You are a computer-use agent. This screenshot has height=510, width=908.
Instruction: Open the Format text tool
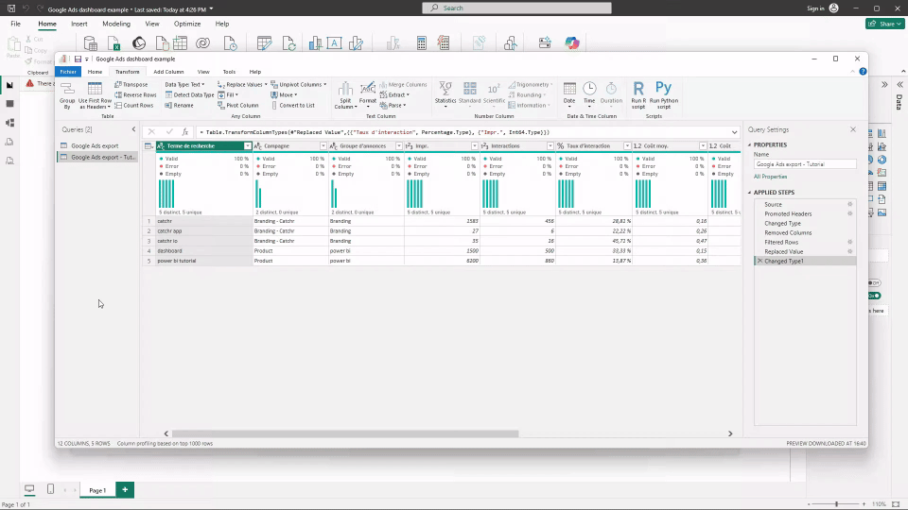coord(368,94)
